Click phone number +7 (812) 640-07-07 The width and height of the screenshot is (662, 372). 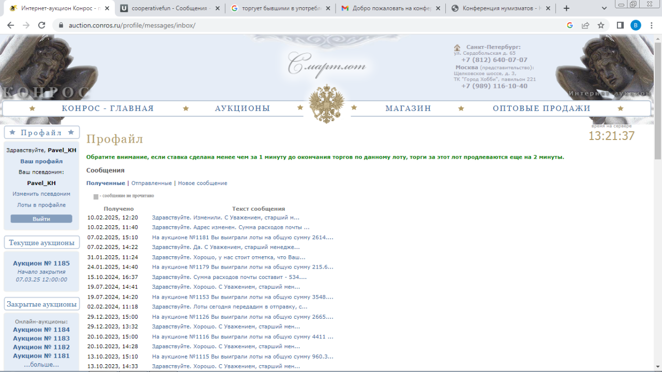(494, 60)
